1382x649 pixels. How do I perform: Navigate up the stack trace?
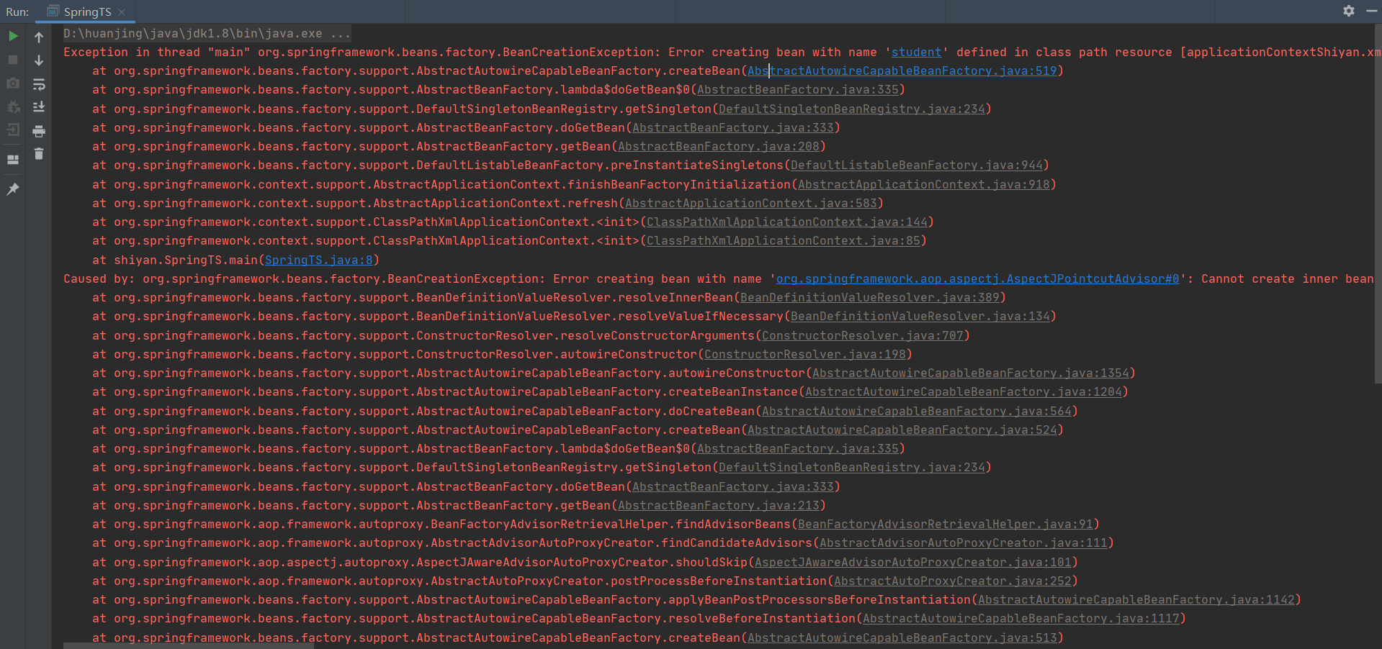39,37
